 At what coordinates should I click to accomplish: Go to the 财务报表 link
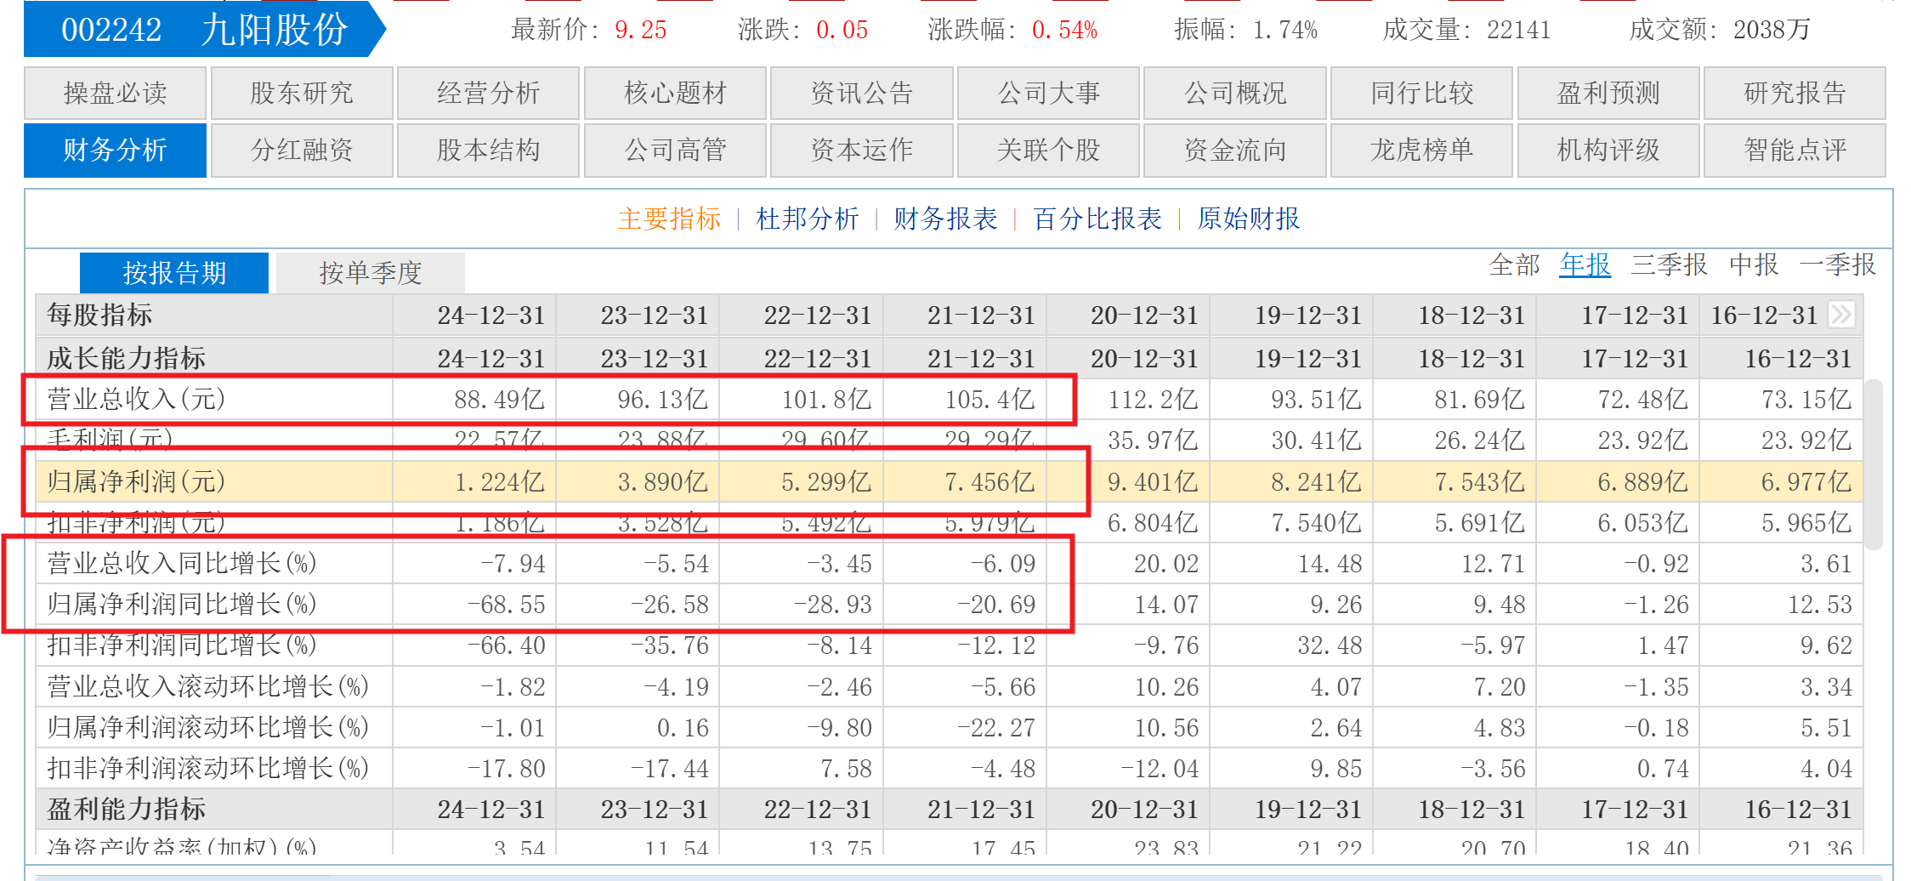(x=944, y=219)
